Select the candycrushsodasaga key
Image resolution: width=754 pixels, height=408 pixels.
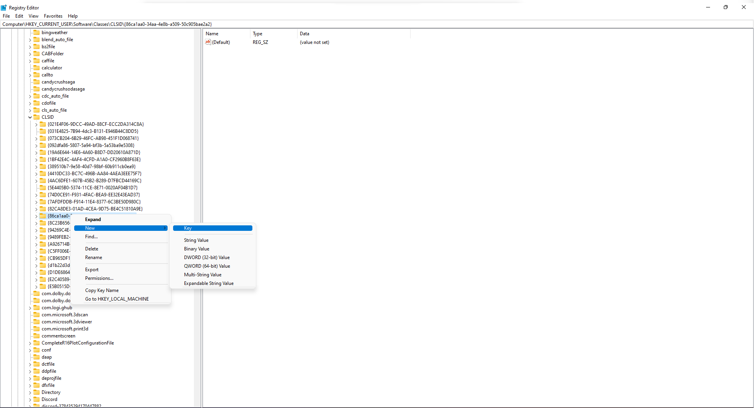63,89
